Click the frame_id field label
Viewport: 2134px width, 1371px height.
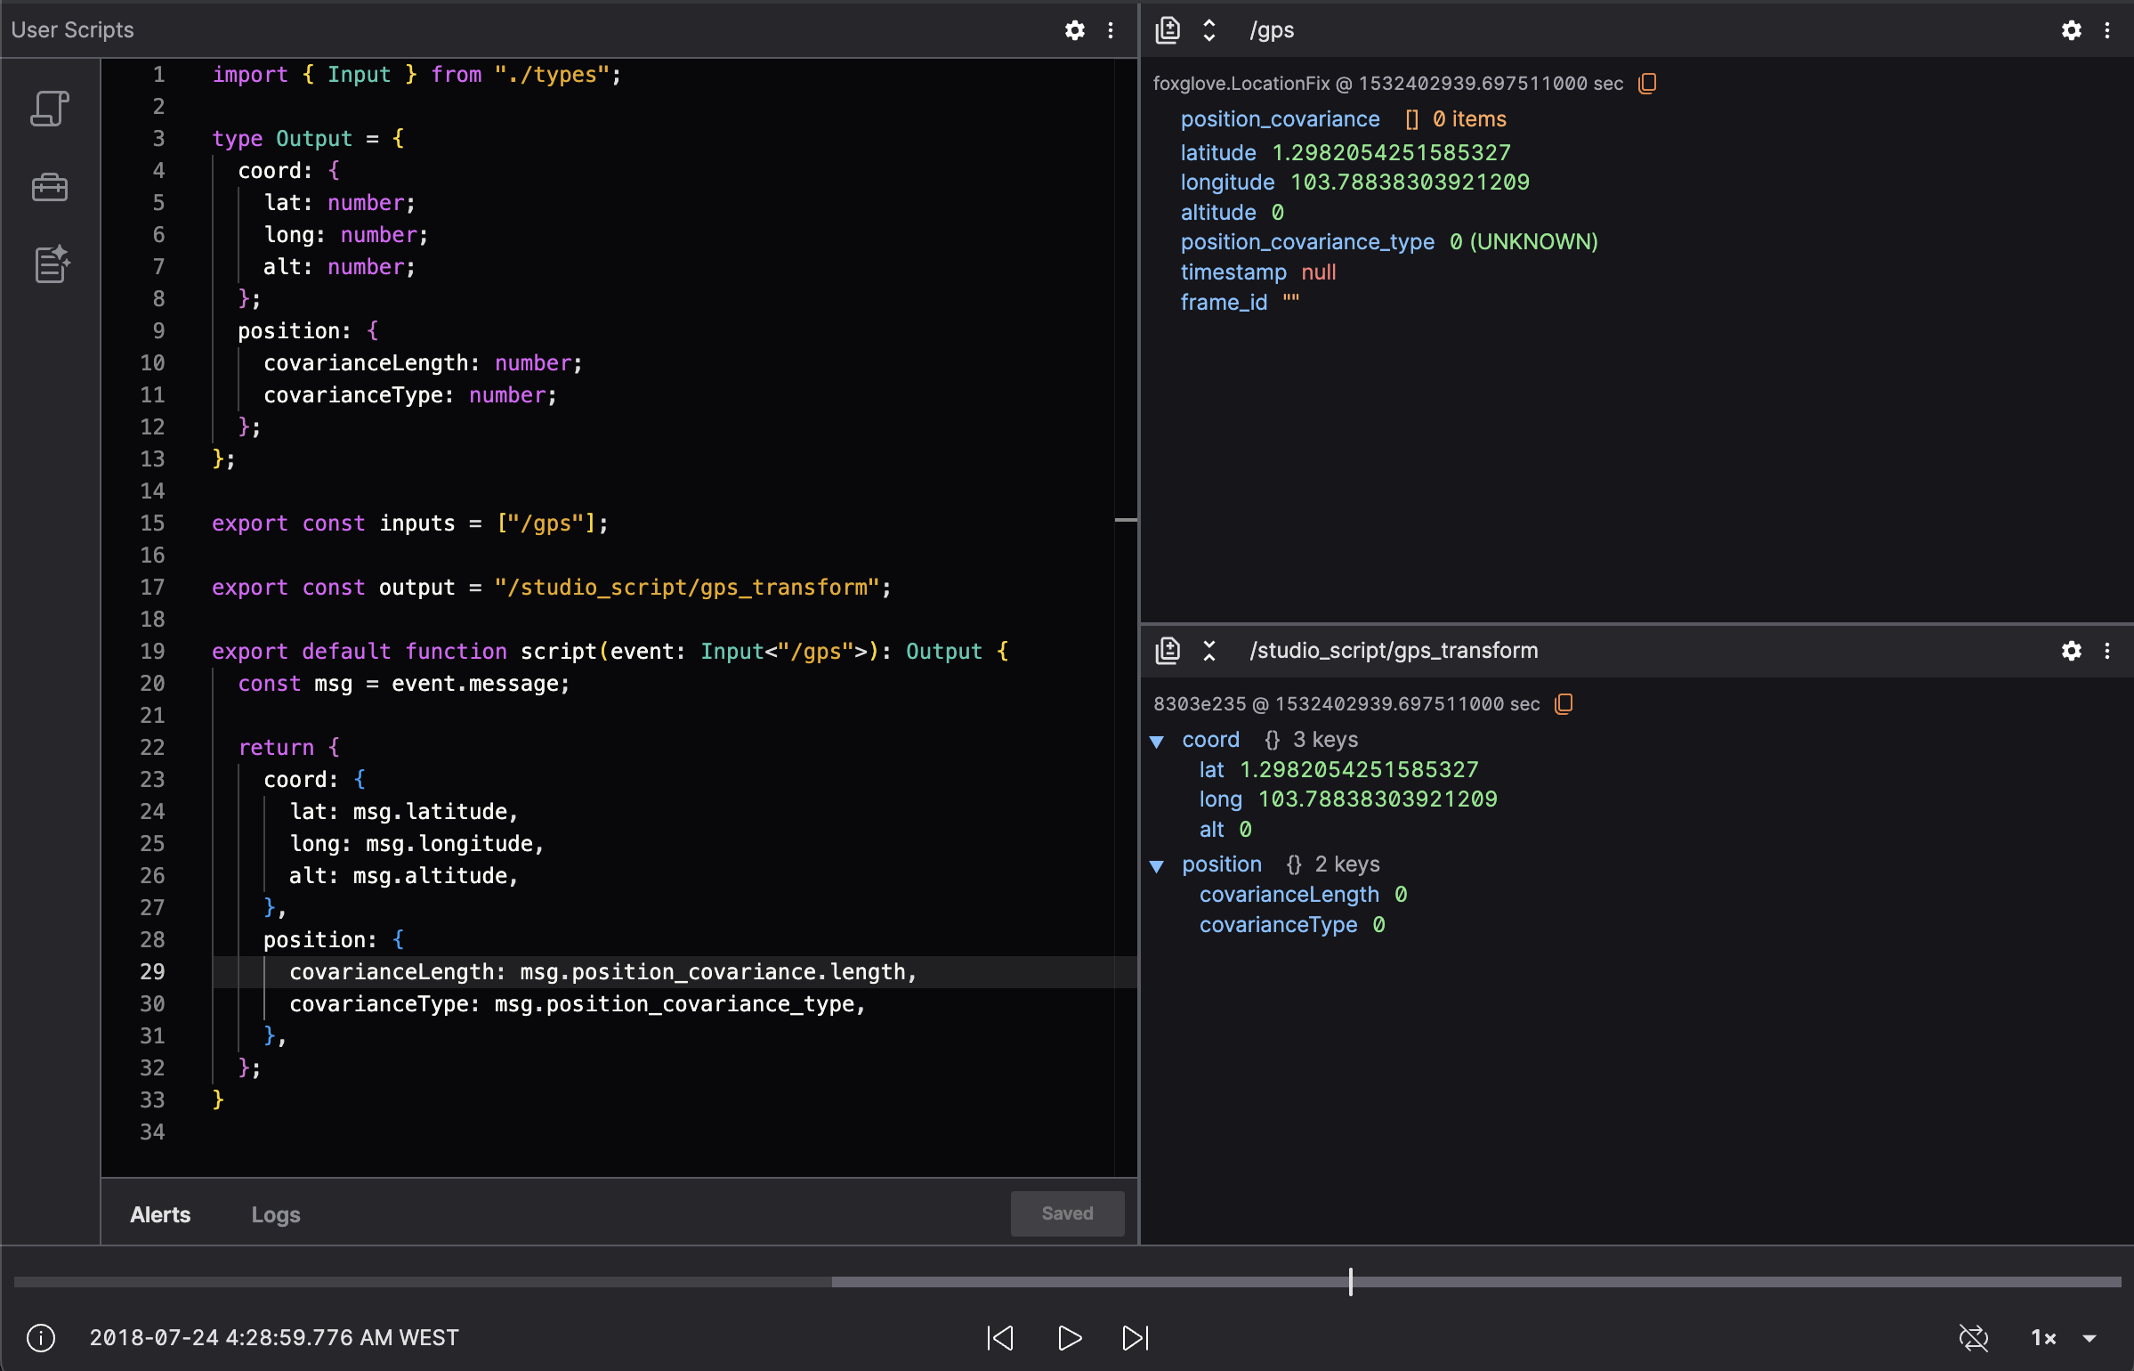(x=1224, y=303)
